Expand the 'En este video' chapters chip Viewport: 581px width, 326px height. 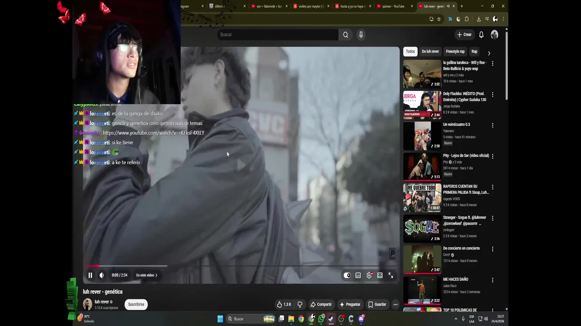coord(147,275)
